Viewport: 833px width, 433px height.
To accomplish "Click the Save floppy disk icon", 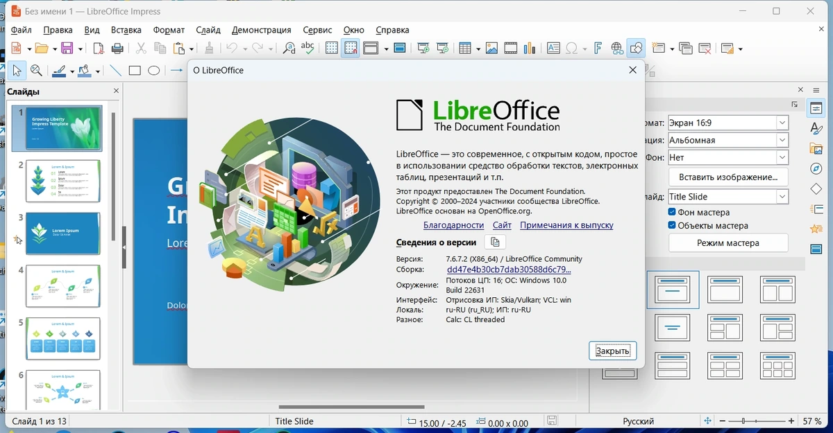I will click(x=67, y=48).
